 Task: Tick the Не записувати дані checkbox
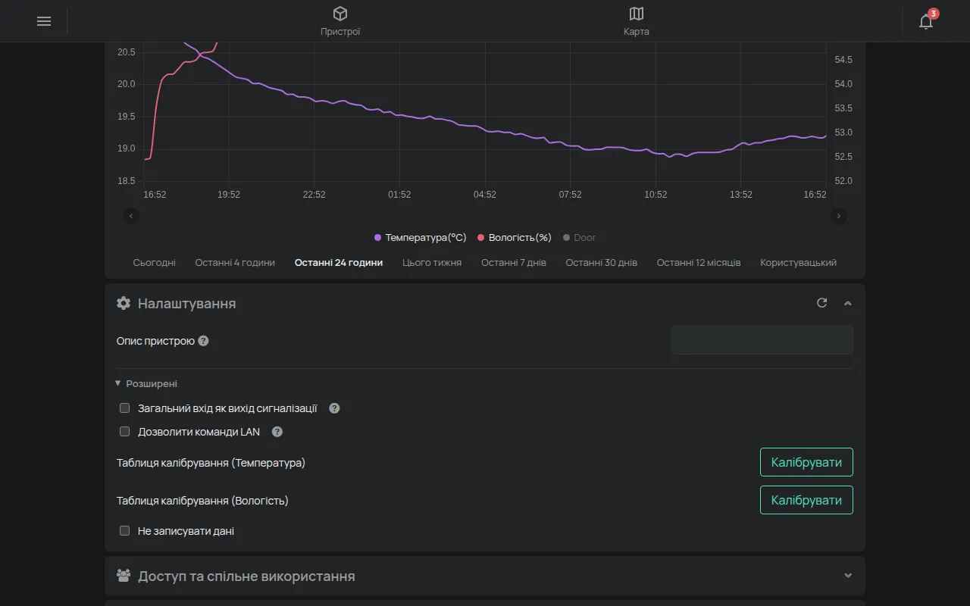coord(125,531)
